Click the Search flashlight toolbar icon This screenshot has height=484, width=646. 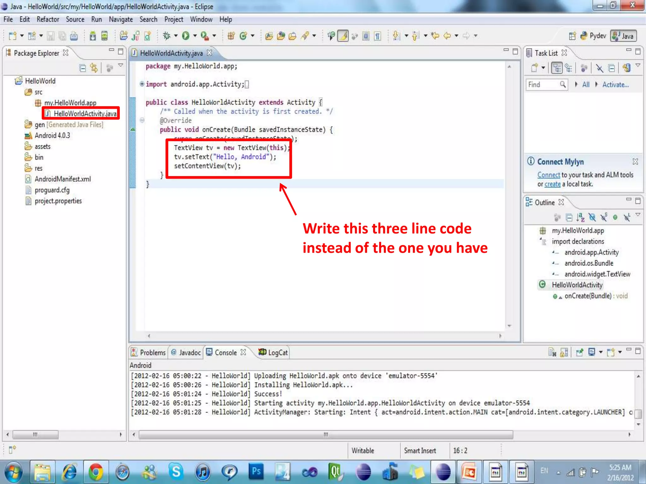pos(305,36)
